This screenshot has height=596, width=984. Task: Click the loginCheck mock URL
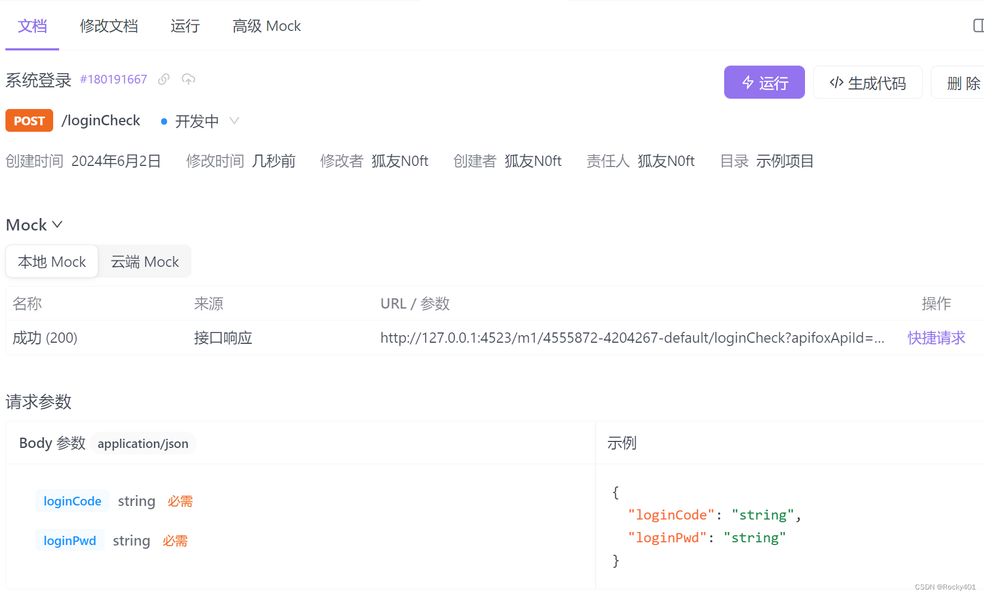click(x=631, y=337)
